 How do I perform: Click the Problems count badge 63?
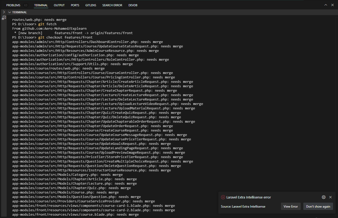pos(26,5)
